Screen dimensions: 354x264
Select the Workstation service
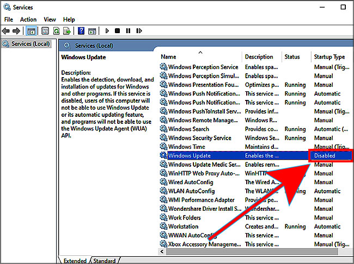point(255,227)
